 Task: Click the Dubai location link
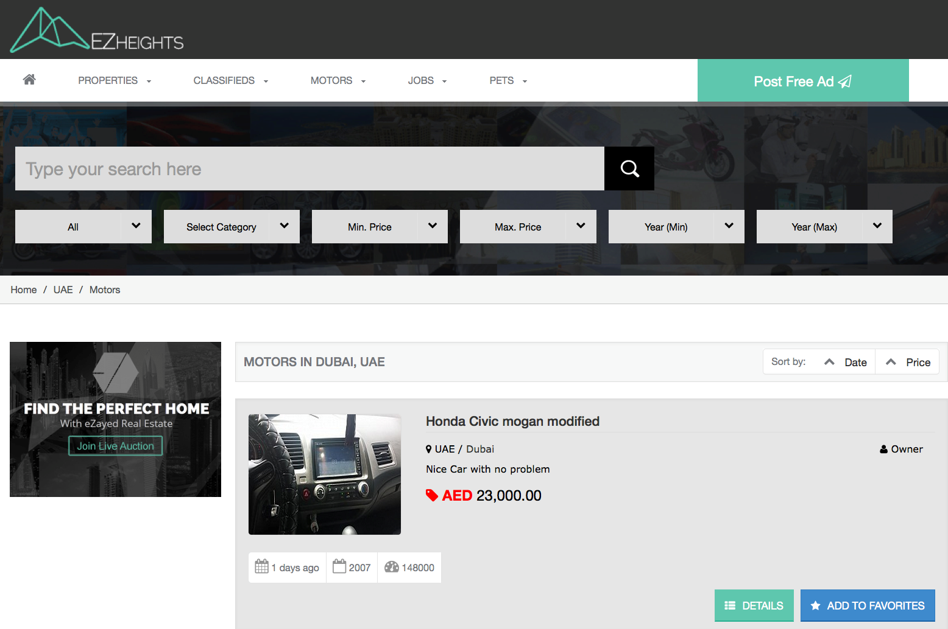coord(480,449)
